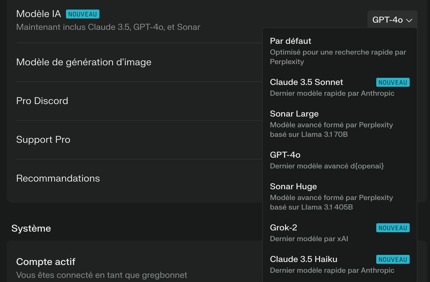The image size is (430, 282).
Task: Click the Système section heading
Action: click(x=31, y=228)
